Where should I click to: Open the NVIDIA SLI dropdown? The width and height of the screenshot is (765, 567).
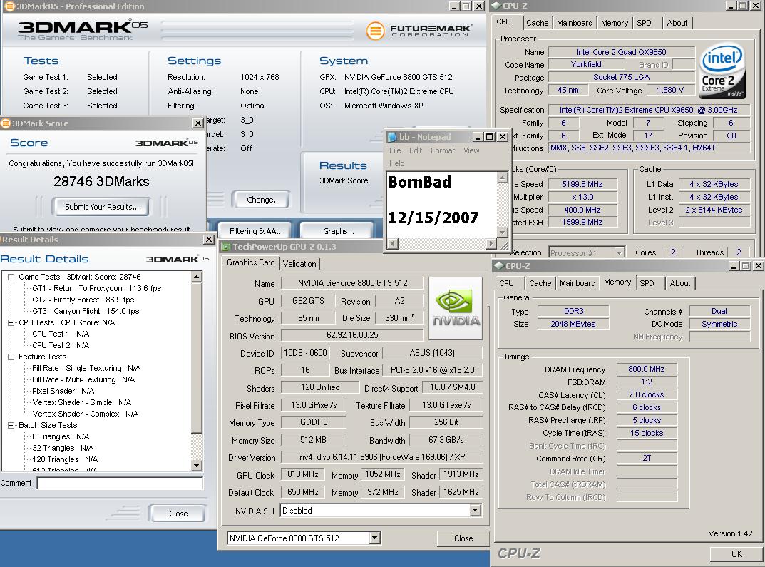pos(476,511)
